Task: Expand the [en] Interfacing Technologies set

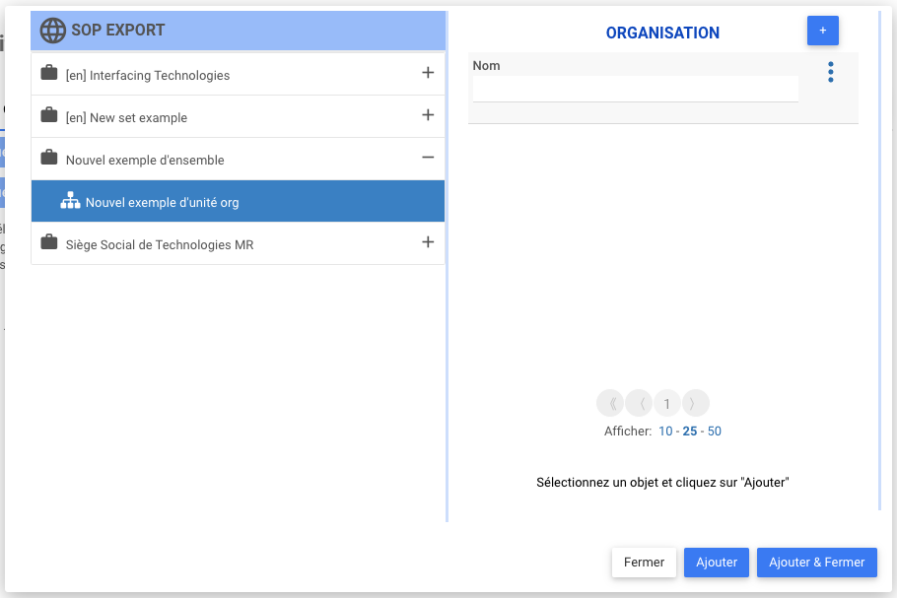Action: coord(428,73)
